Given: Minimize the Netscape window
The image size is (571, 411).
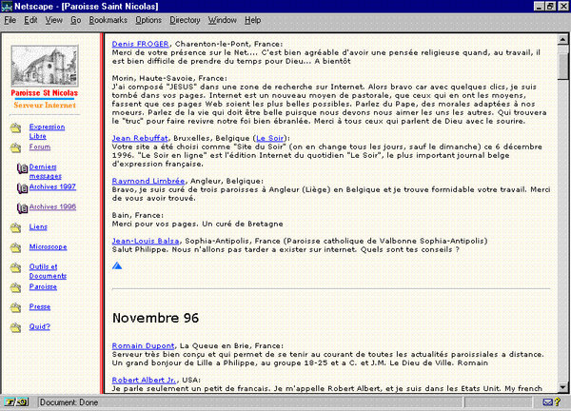Looking at the screenshot, I should tap(539, 7).
